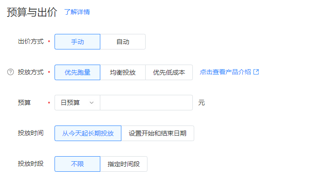Click the external link icon after 点击查看产品介绍

tap(256, 72)
